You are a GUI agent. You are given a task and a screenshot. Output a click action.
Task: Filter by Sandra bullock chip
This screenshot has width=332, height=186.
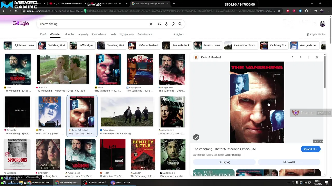click(177, 45)
